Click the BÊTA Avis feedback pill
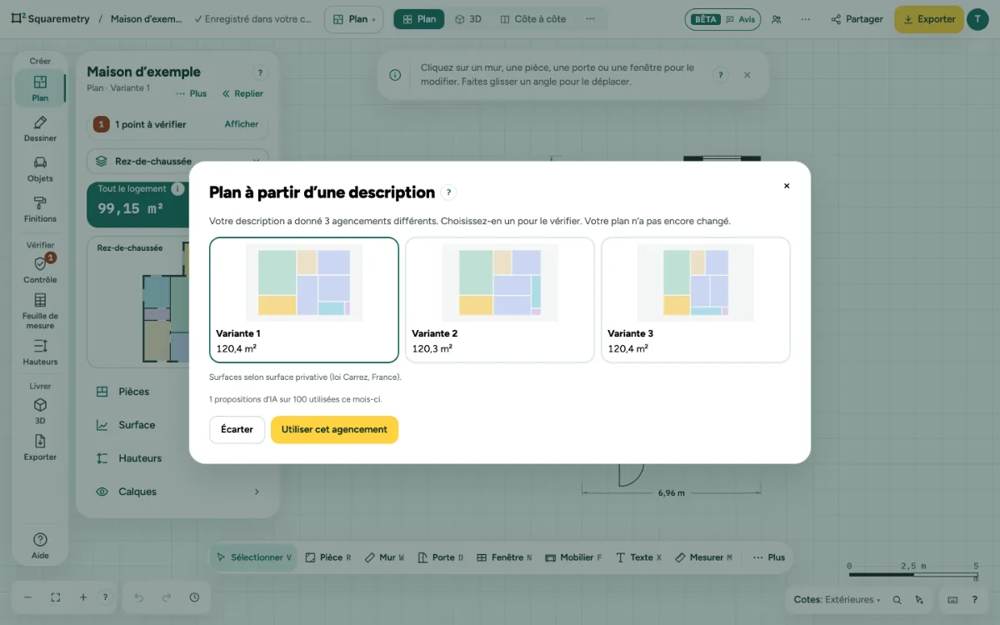The image size is (1000, 625). (722, 19)
